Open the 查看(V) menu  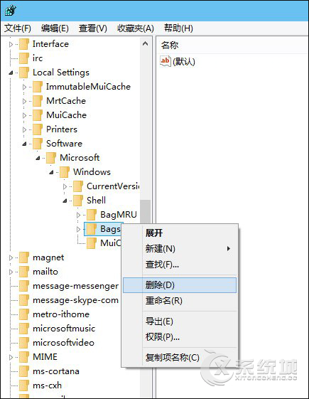(x=93, y=28)
